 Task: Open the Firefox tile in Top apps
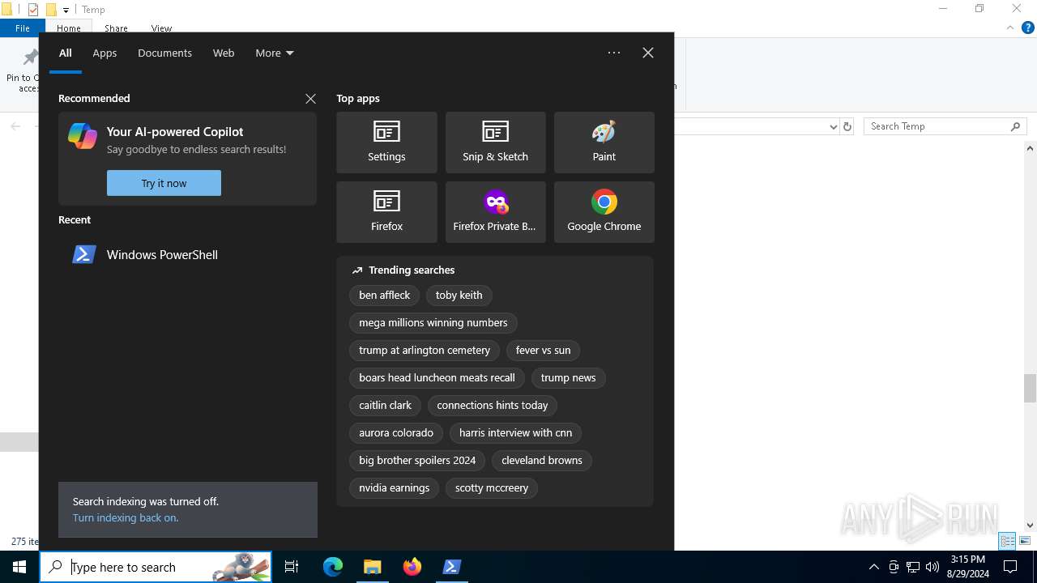tap(386, 212)
